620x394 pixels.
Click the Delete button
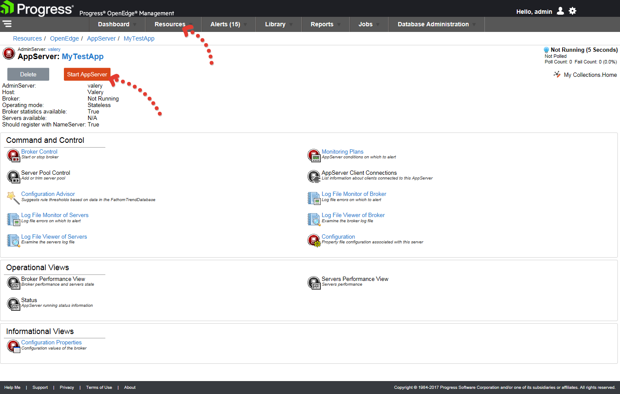point(28,74)
